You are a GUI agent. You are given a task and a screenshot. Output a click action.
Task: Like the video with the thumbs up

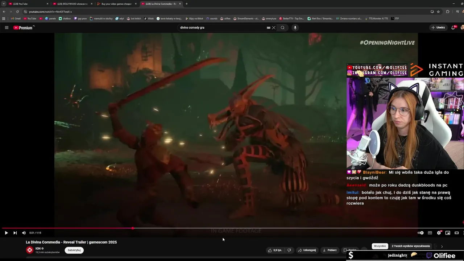pos(275,250)
